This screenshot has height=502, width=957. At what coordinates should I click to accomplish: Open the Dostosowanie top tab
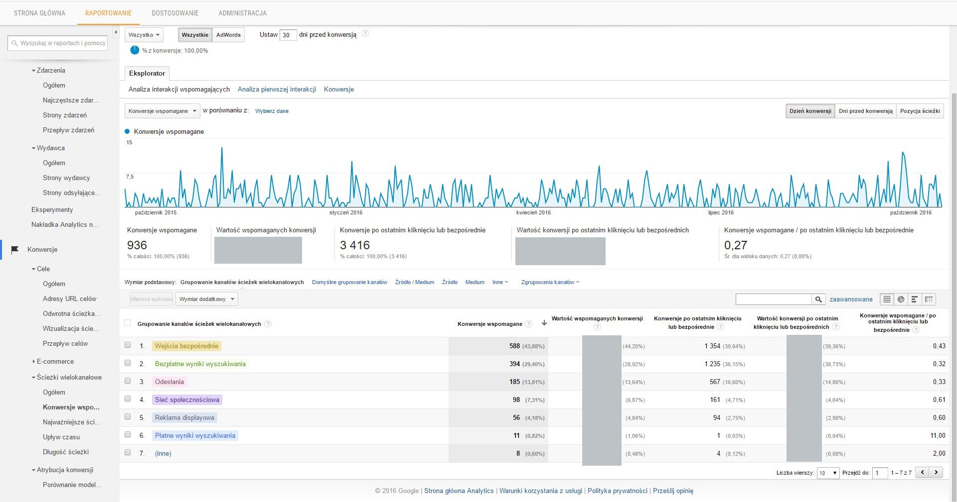175,13
